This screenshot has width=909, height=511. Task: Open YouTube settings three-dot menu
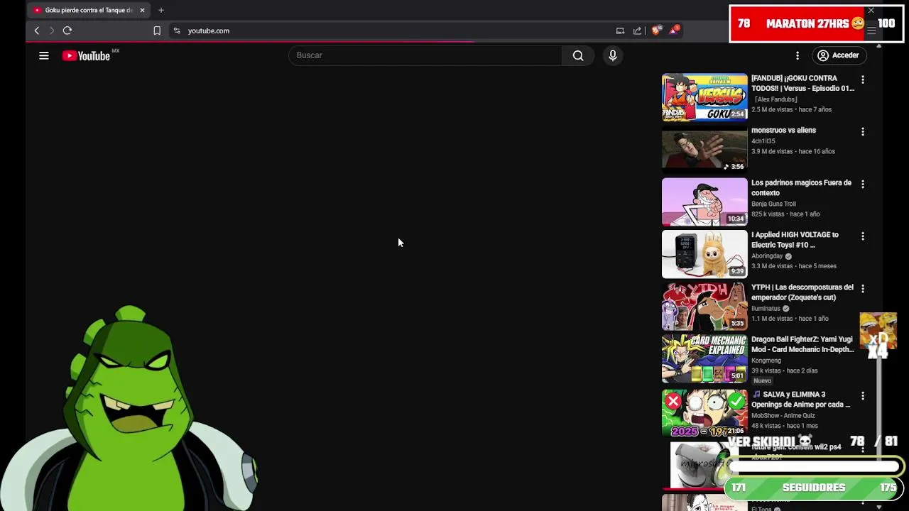[x=798, y=55]
